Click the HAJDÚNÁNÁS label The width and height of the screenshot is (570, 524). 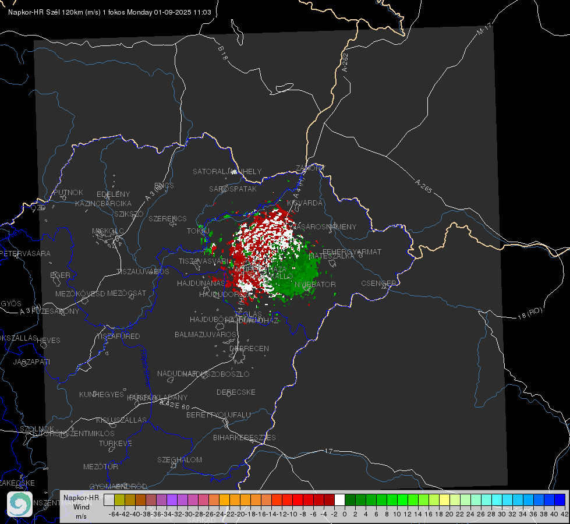coord(201,283)
